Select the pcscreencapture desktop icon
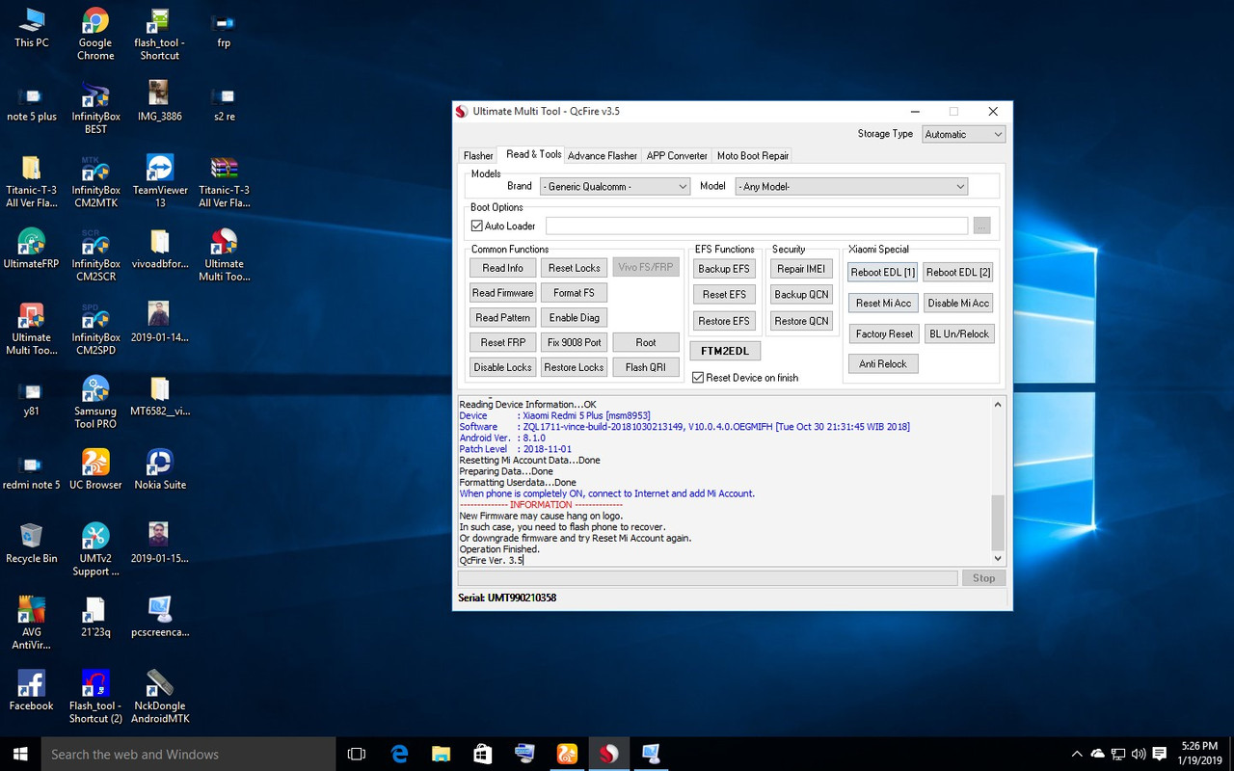 [x=160, y=618]
